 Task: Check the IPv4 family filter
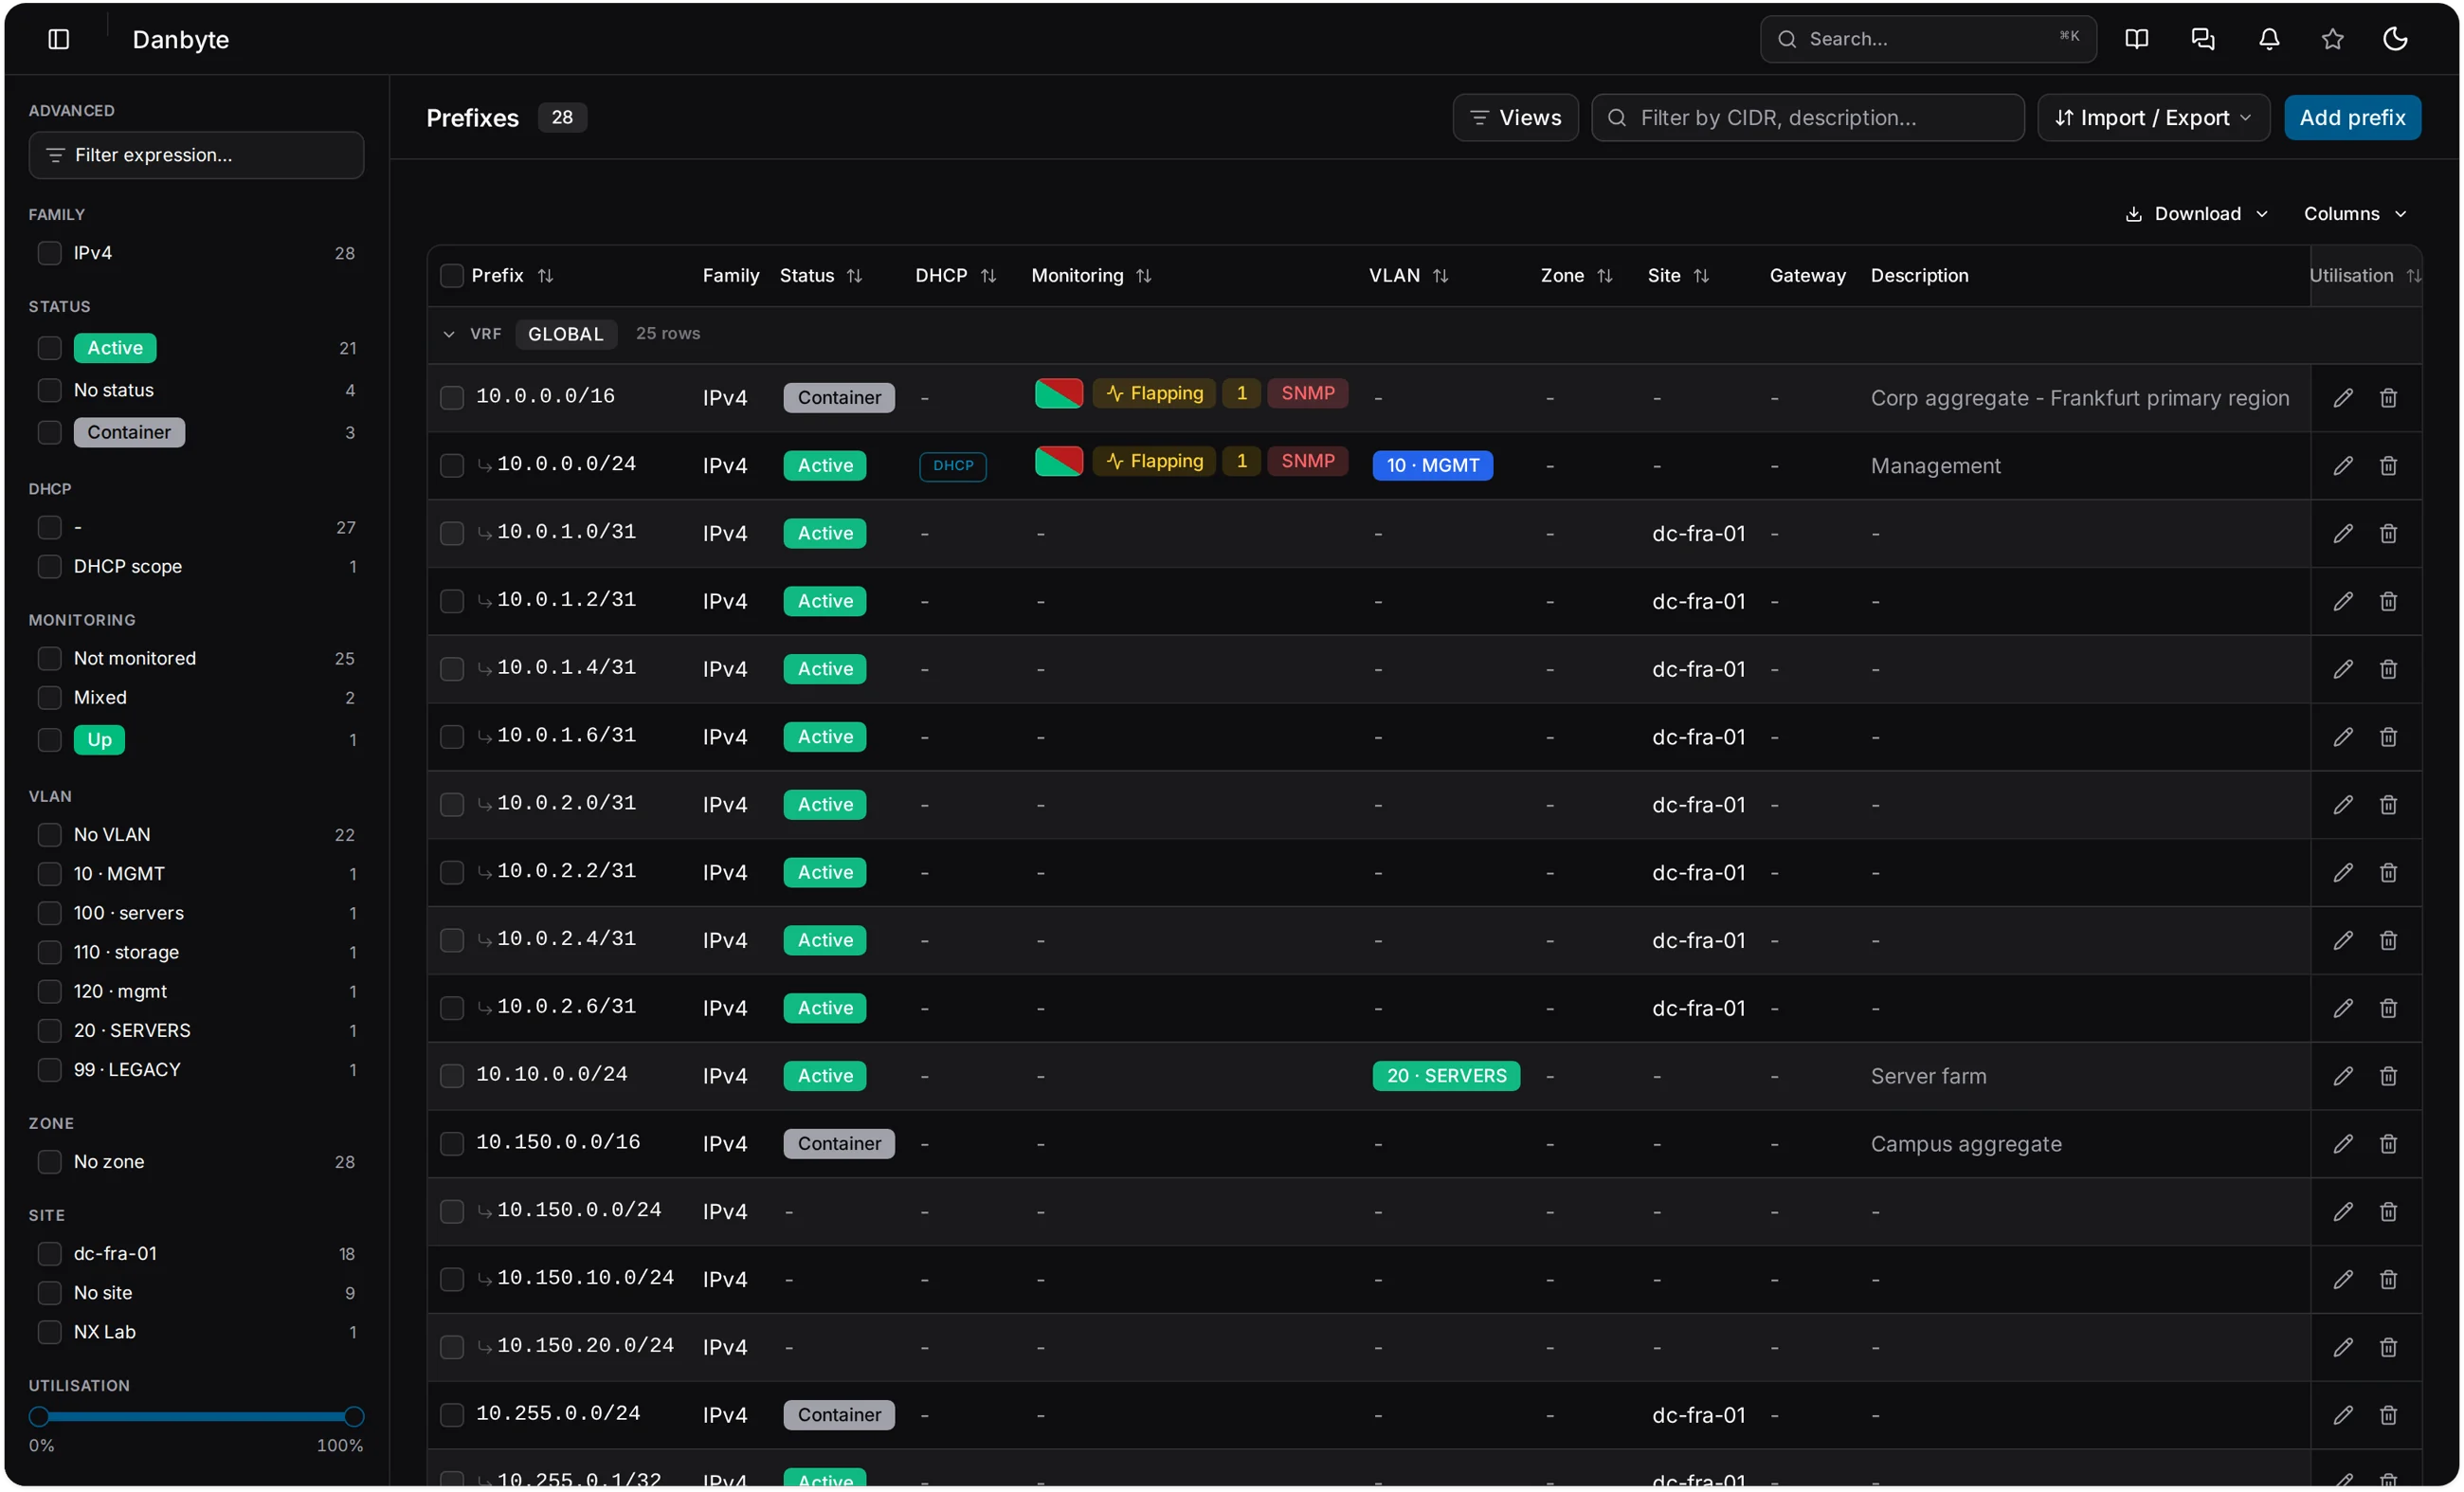pos(49,253)
